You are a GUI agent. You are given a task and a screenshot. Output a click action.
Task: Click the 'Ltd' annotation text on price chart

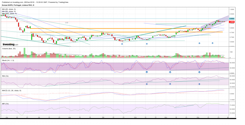pos(67,23)
